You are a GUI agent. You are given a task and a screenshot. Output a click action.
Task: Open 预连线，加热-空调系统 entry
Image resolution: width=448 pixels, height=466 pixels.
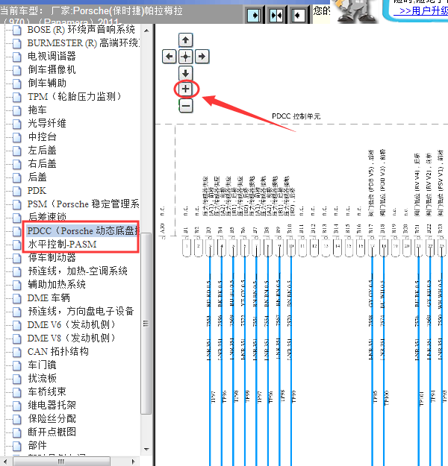(x=78, y=271)
